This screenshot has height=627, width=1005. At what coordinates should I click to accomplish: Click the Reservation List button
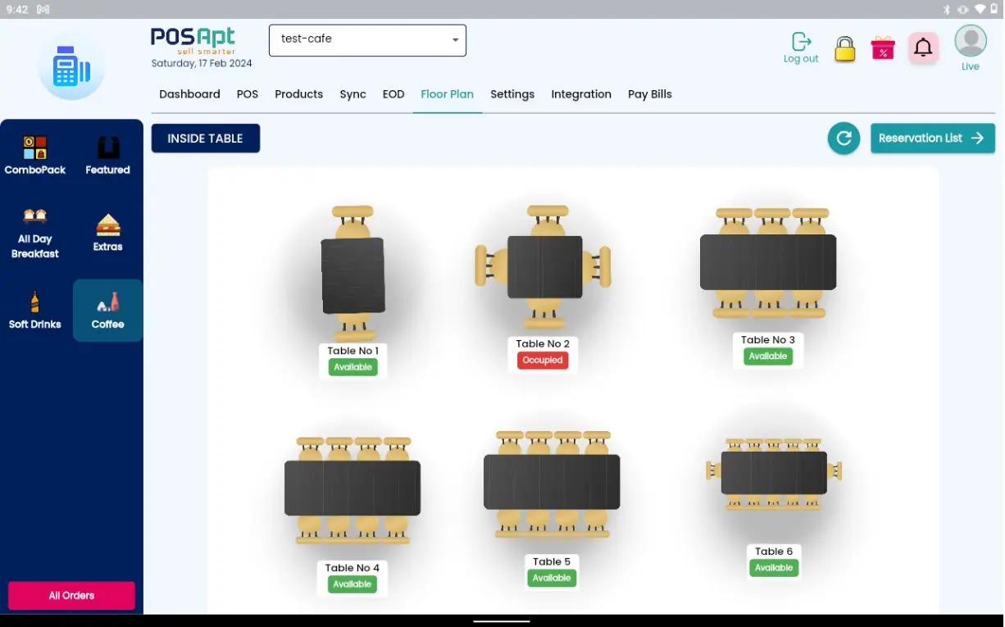click(932, 139)
